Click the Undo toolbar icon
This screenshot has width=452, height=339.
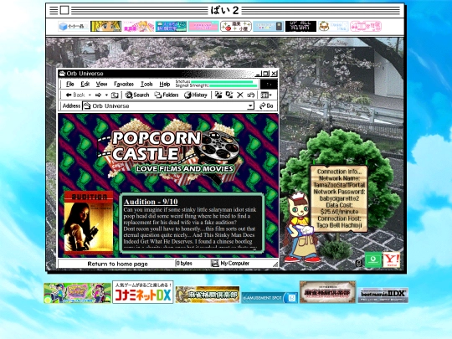[250, 95]
